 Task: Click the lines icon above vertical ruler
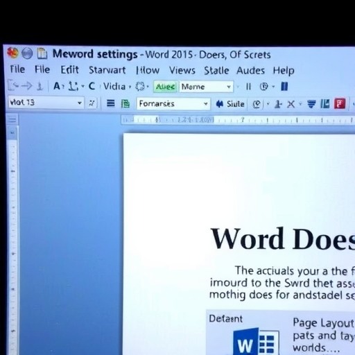(12, 120)
